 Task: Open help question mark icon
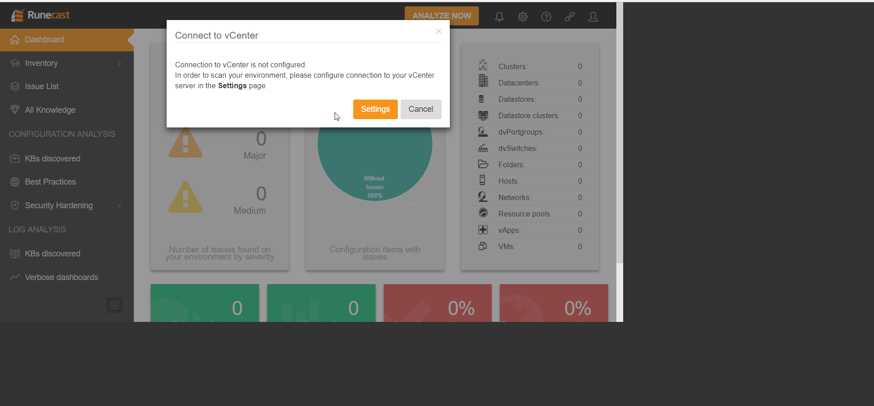(546, 17)
